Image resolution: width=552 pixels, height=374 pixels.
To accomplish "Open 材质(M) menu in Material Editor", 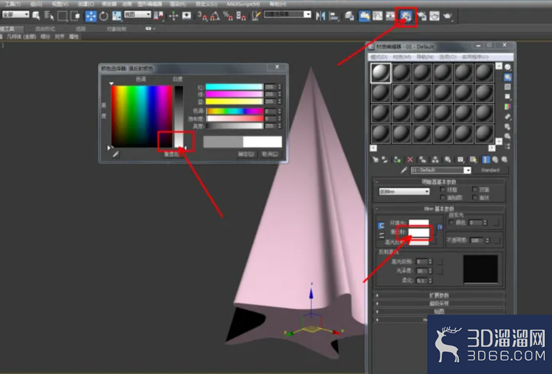I will 402,57.
